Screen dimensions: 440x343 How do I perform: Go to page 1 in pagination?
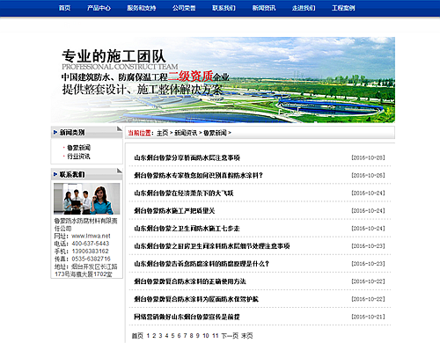pos(148,336)
